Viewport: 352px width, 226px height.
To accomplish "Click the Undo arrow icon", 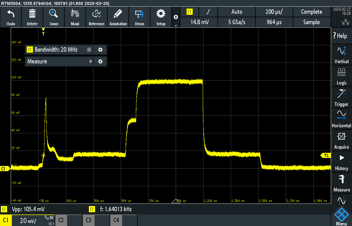I will click(x=11, y=14).
